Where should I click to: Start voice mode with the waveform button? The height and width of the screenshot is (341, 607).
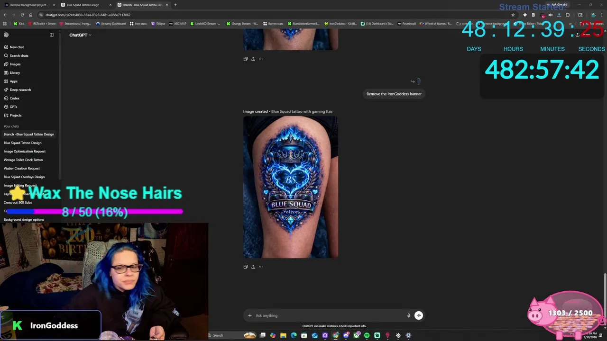418,315
